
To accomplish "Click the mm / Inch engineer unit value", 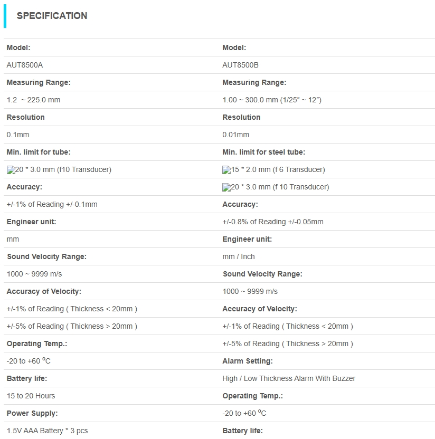I will [x=239, y=256].
